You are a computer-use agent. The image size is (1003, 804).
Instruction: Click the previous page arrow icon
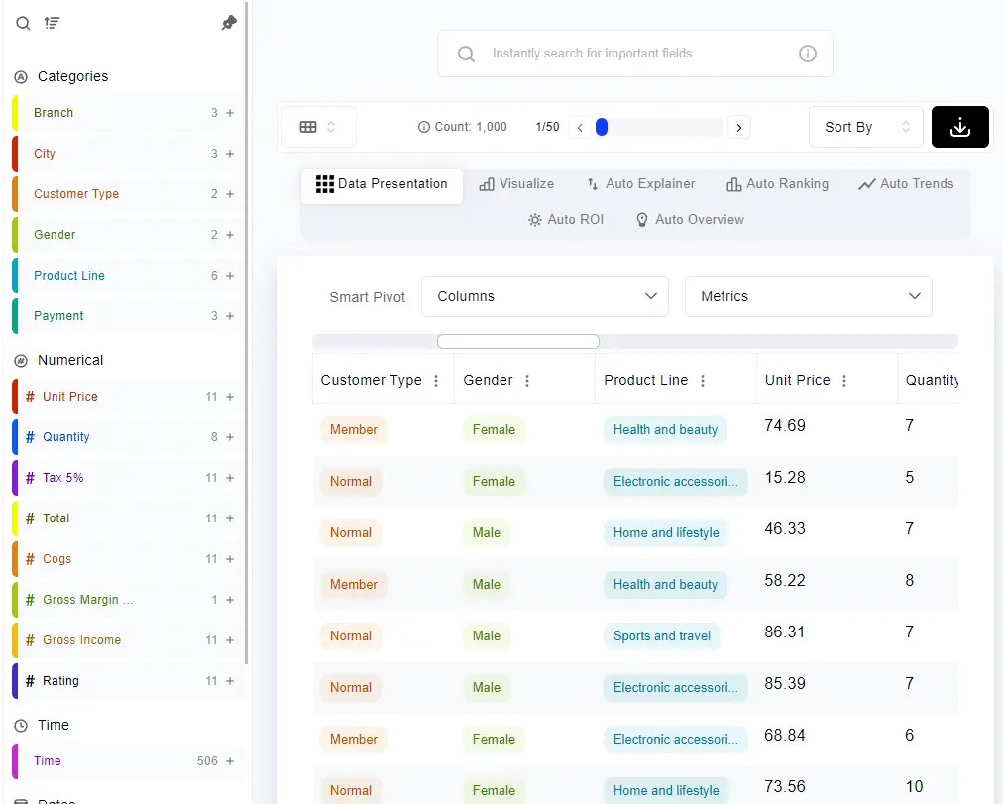(580, 127)
